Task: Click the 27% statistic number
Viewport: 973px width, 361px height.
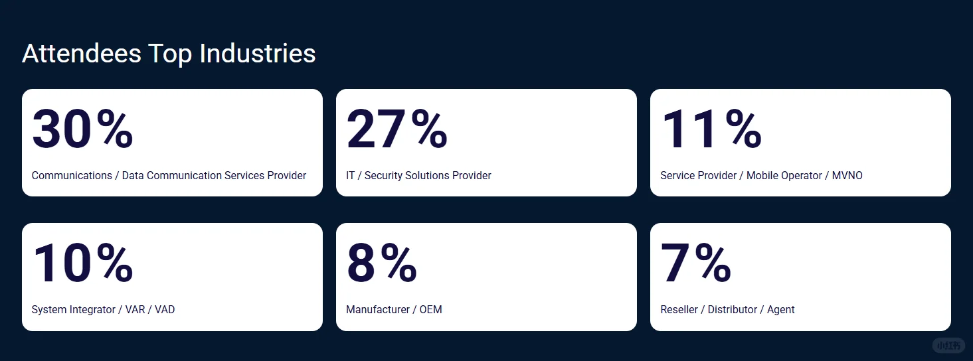Action: tap(397, 129)
